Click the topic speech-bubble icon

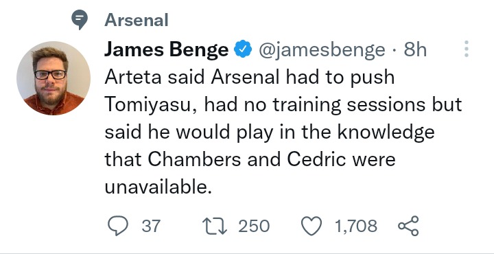tap(80, 20)
